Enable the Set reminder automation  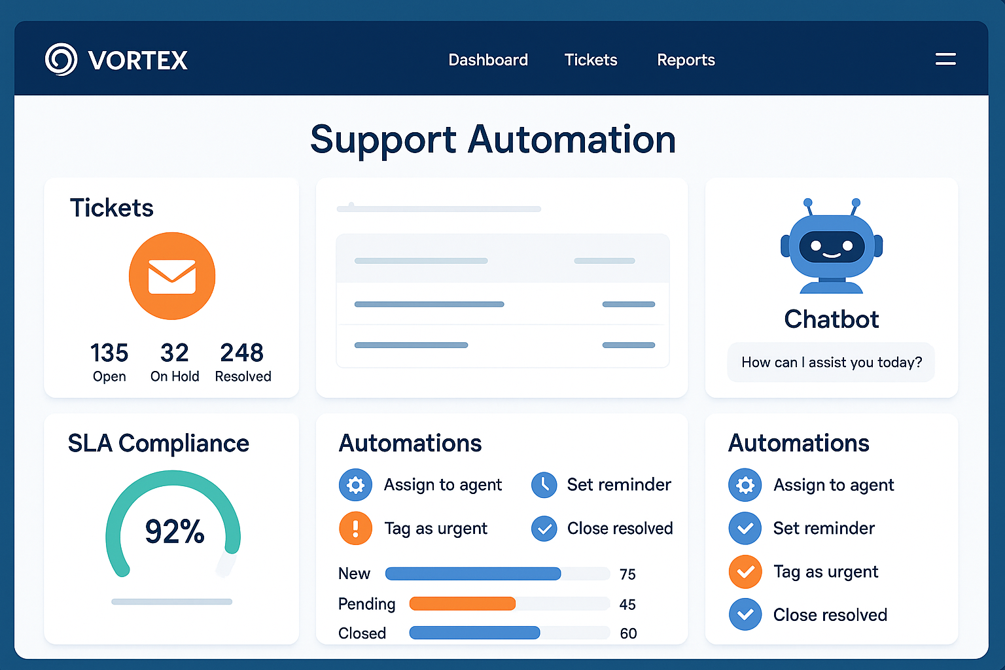(745, 528)
